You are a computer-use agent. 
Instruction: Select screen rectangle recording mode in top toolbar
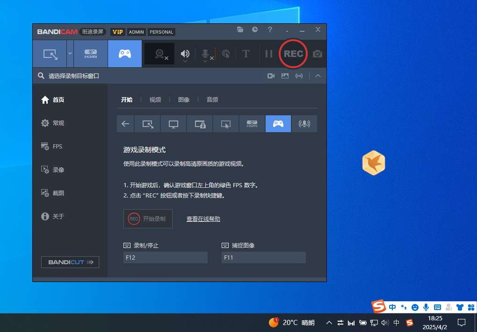[x=50, y=54]
